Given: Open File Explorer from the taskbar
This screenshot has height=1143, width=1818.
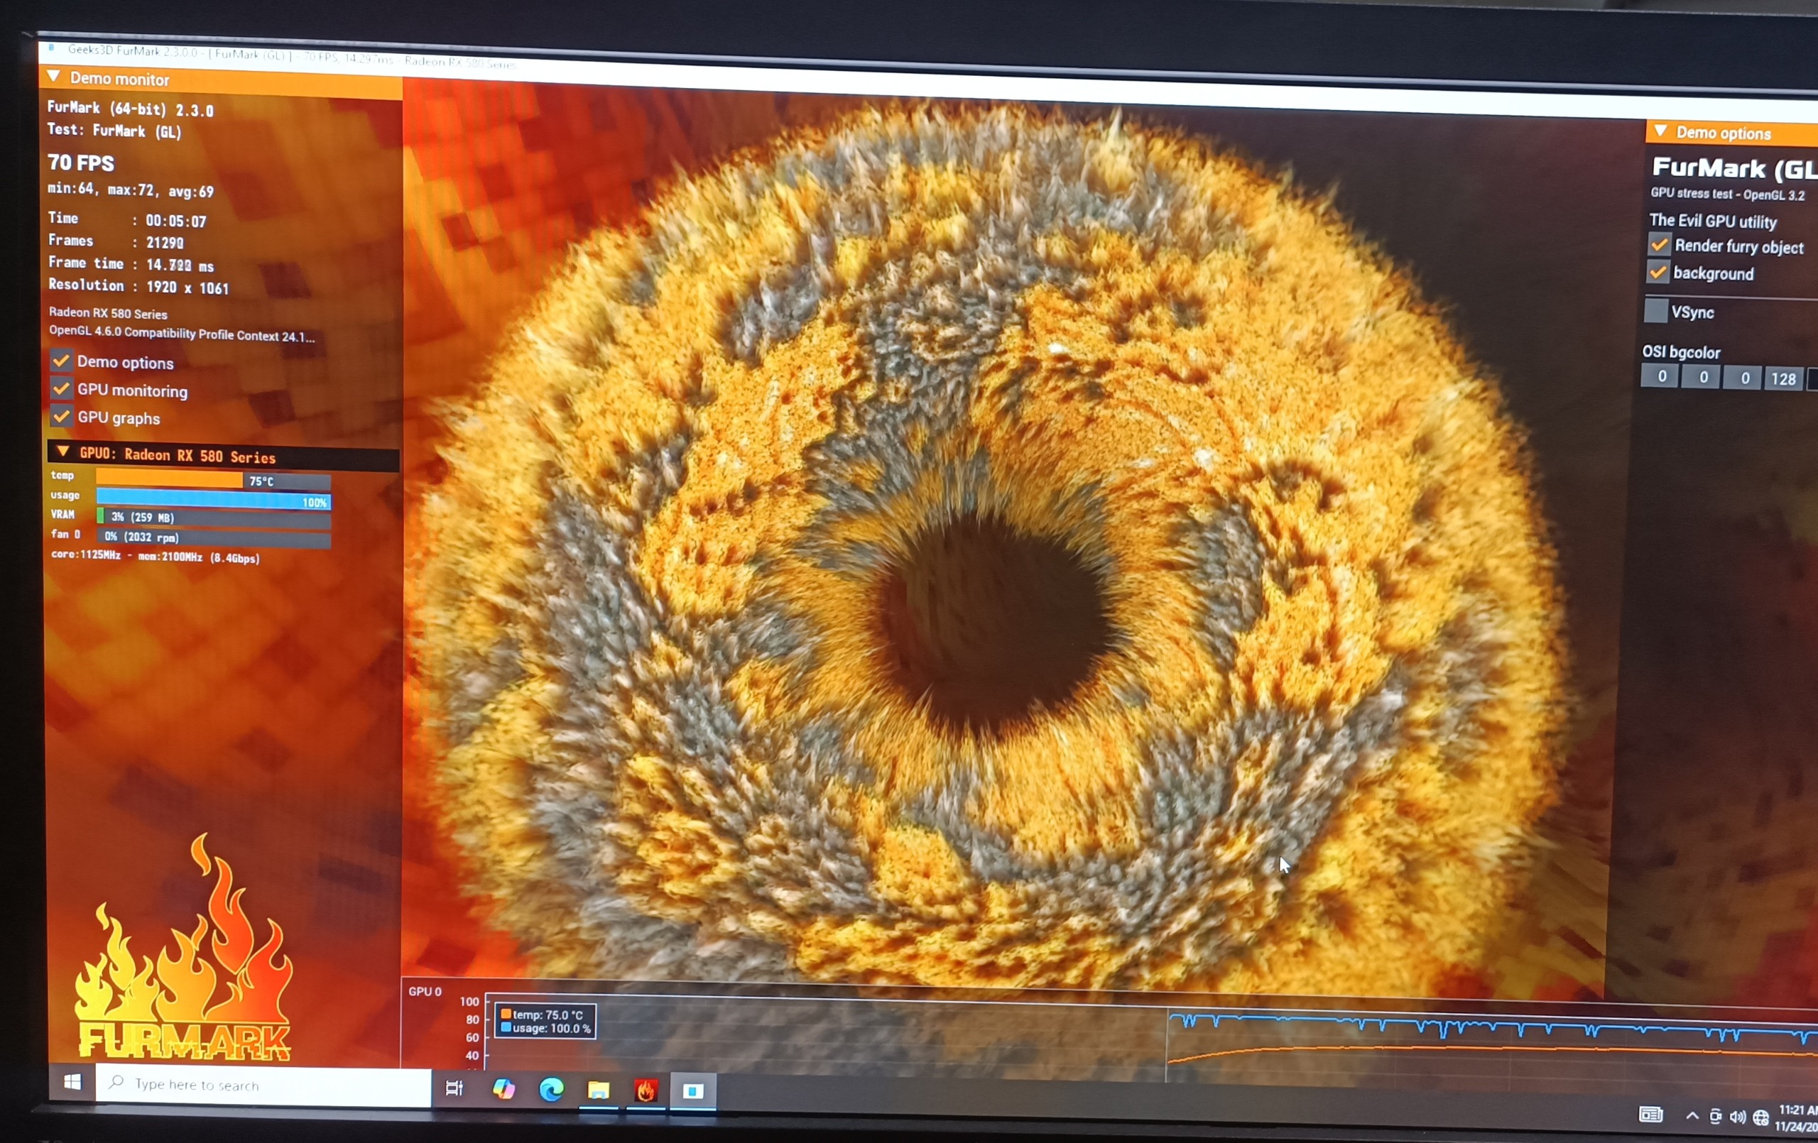Looking at the screenshot, I should point(599,1089).
